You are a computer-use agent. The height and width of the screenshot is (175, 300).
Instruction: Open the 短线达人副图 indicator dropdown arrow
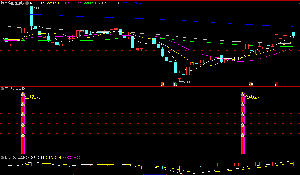click(x=2, y=89)
